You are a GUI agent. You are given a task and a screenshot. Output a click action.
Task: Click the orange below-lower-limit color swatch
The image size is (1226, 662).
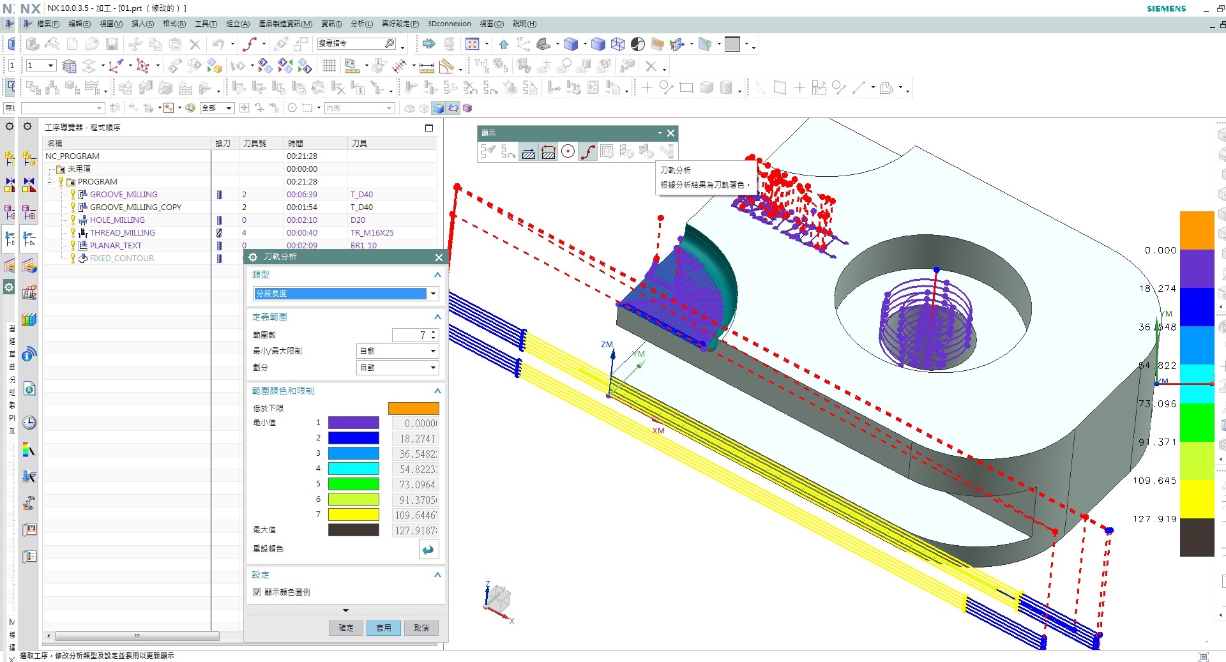(x=414, y=409)
